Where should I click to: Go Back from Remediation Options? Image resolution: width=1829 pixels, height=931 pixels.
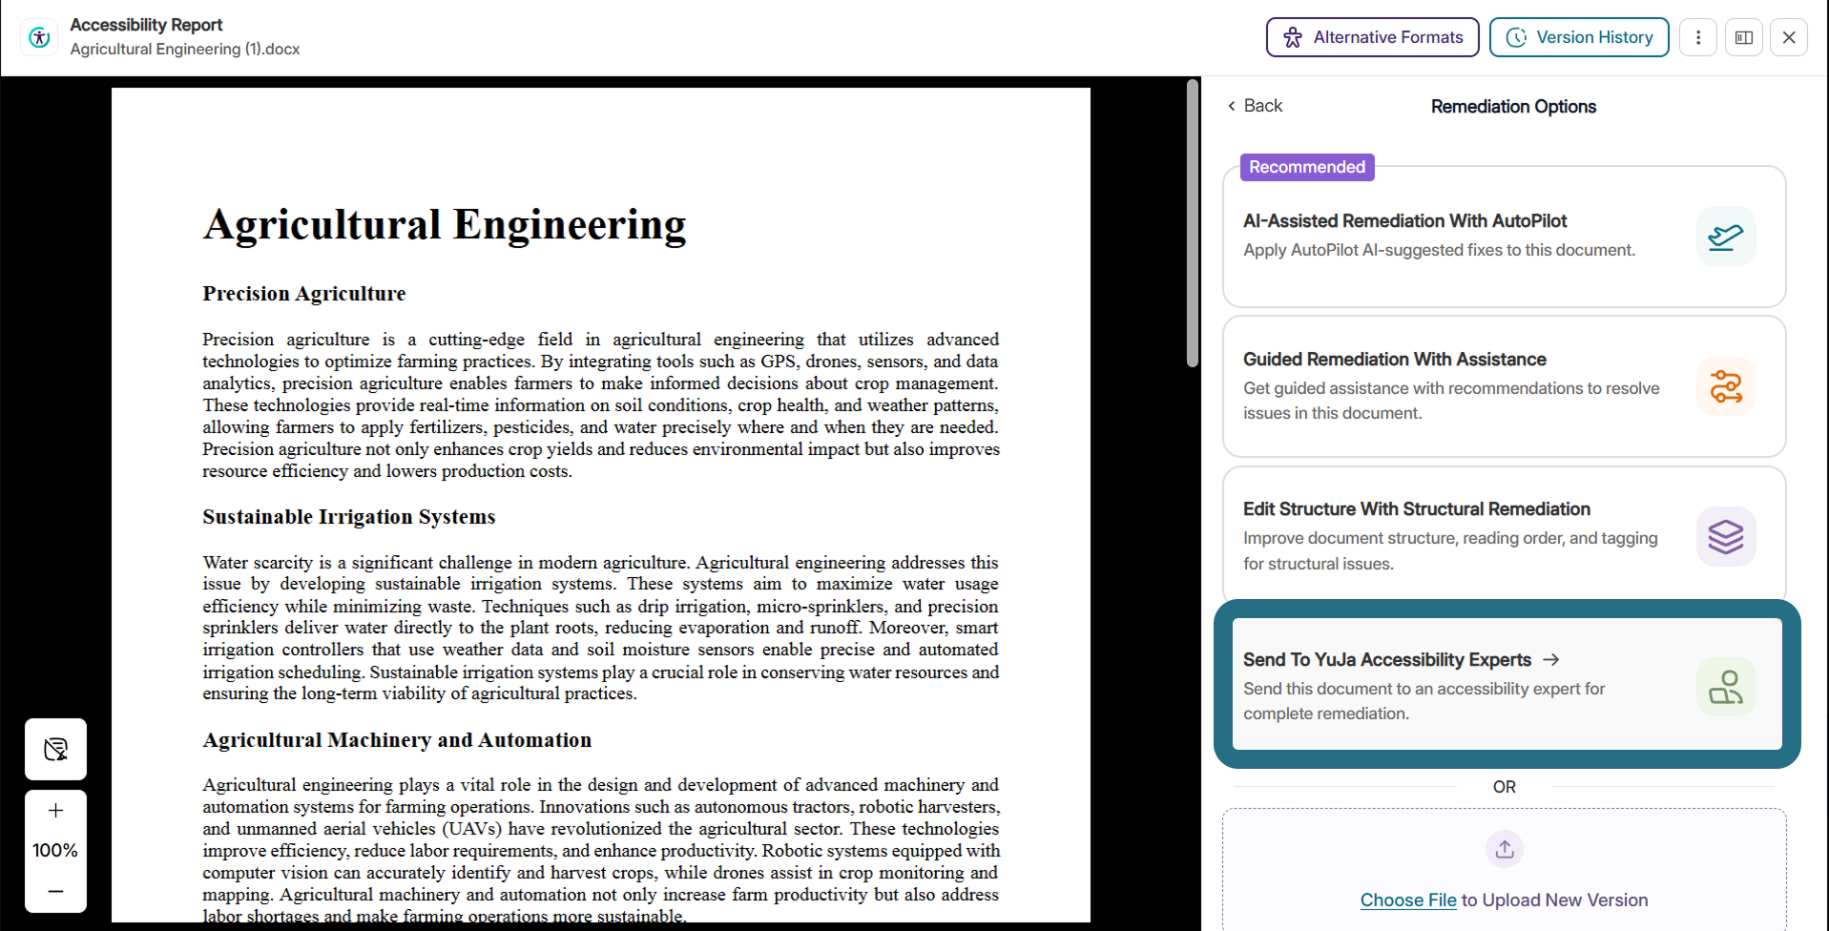tap(1255, 106)
